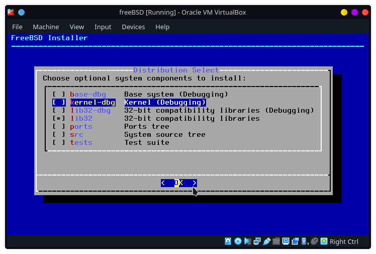Click the OK button in installer dialog
The width and height of the screenshot is (376, 254).
tap(179, 183)
